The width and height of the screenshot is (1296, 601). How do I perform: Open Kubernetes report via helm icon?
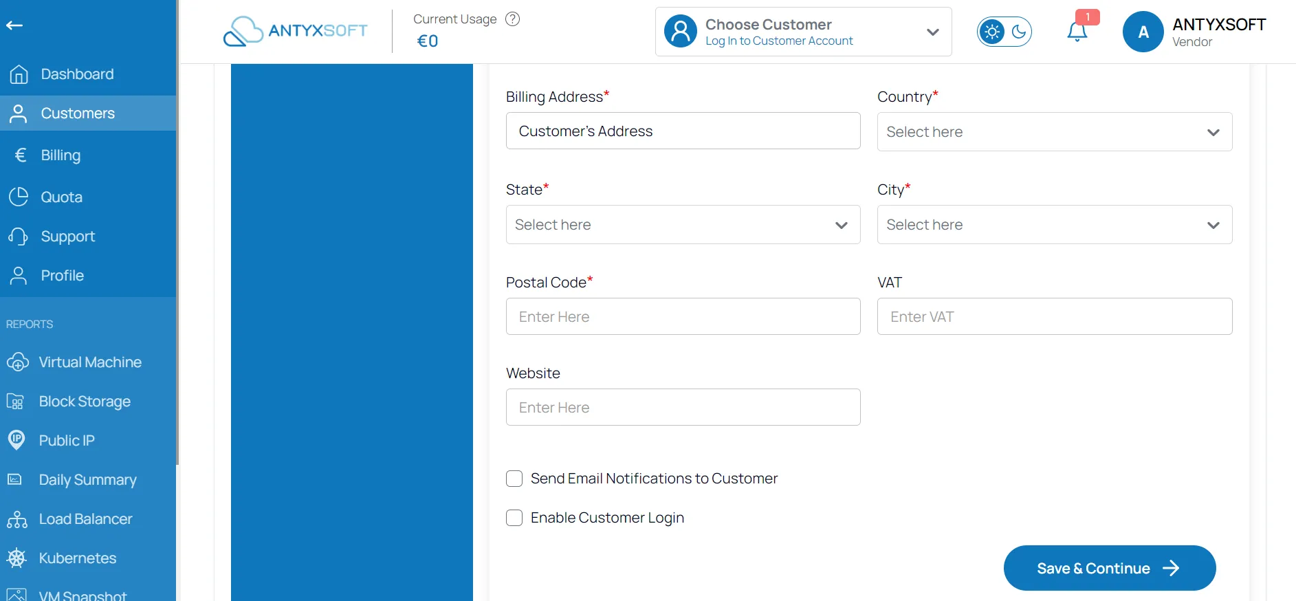click(x=17, y=558)
